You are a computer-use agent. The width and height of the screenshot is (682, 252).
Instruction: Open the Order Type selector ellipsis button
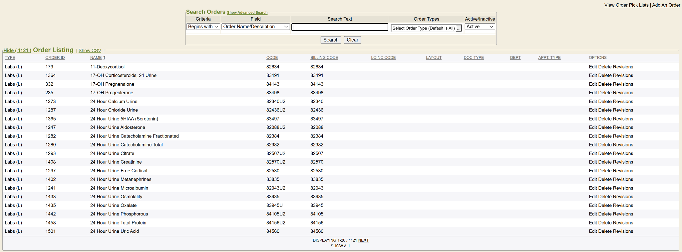click(x=459, y=28)
